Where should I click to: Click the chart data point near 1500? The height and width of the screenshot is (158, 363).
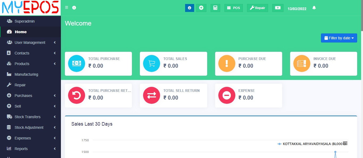(x=335, y=152)
